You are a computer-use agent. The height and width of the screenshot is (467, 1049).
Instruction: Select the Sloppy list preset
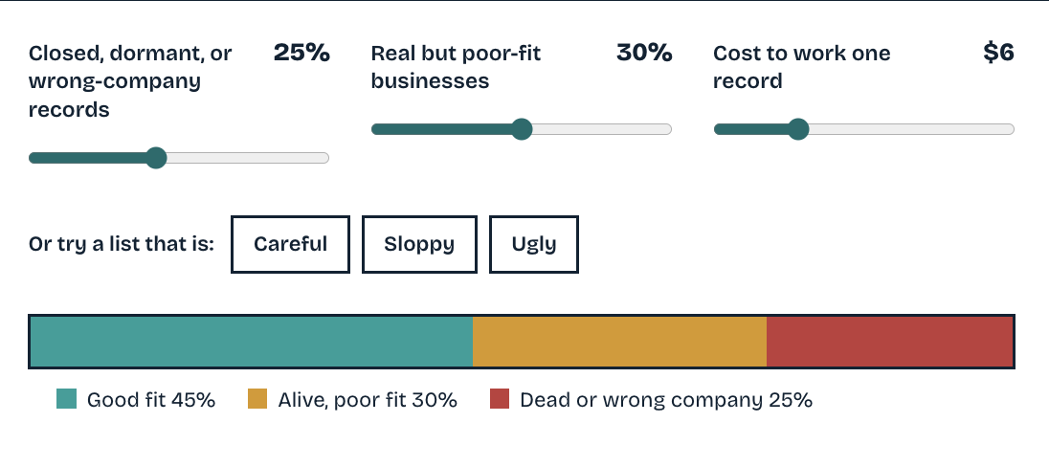pyautogui.click(x=419, y=244)
